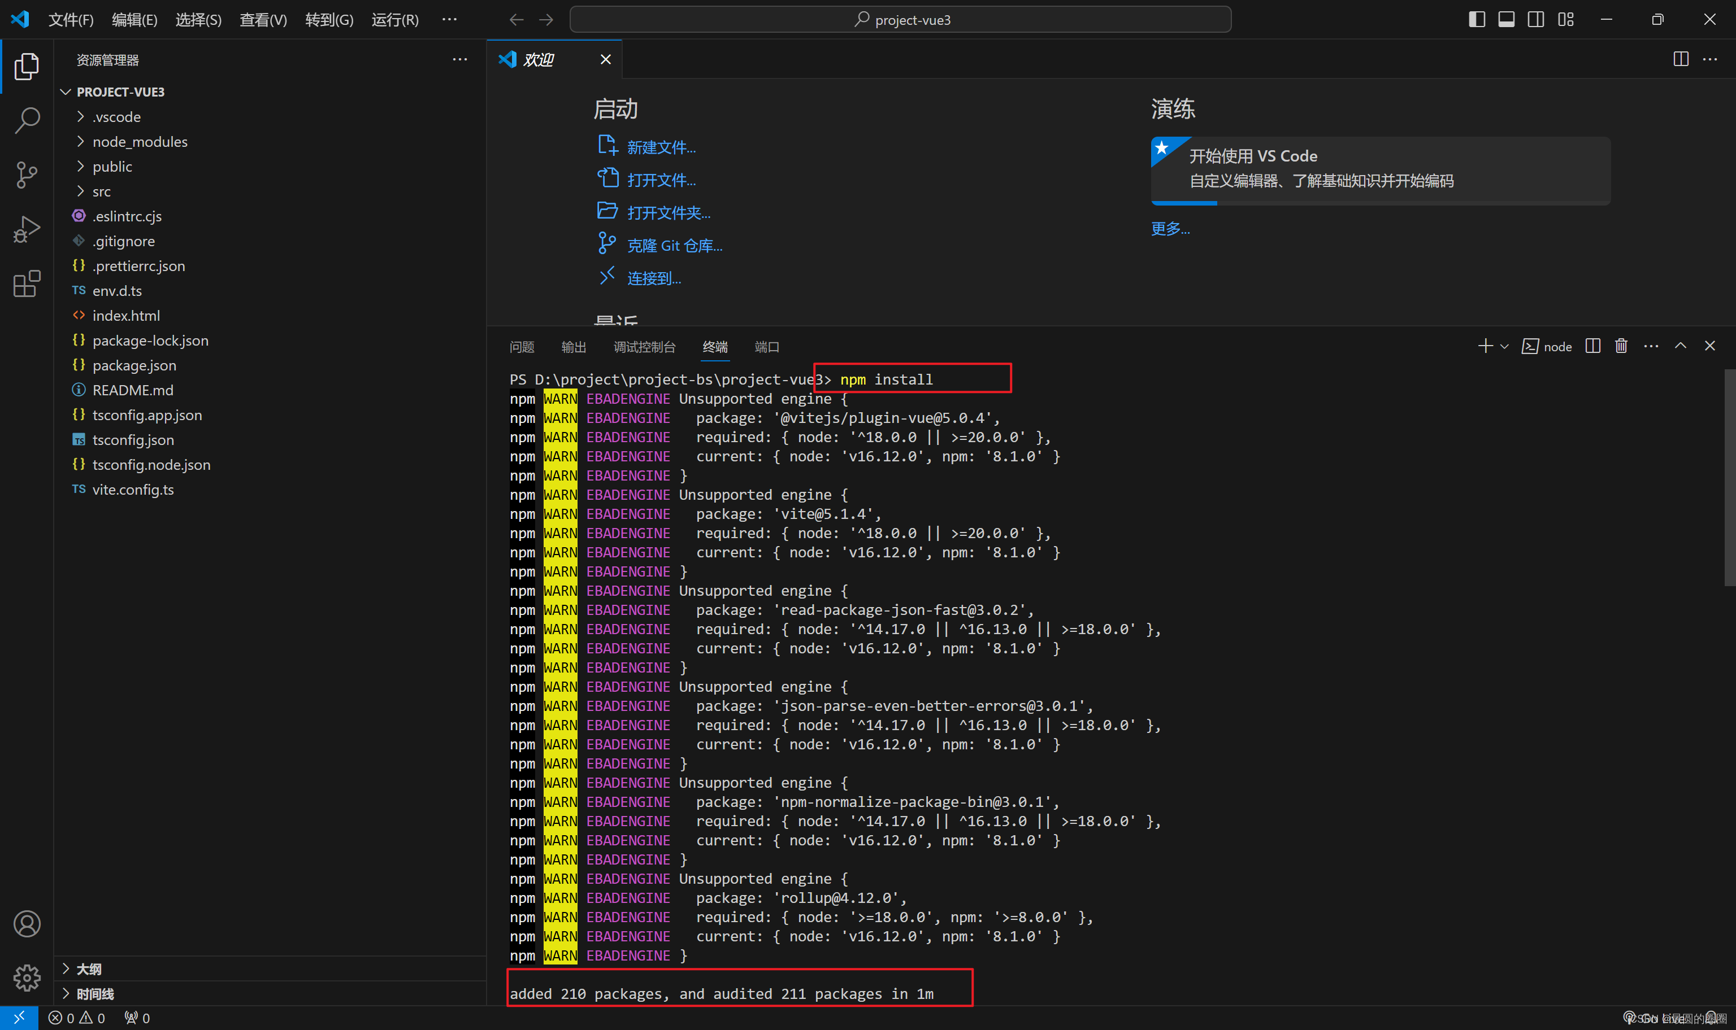1736x1030 pixels.
Task: Expand the 大纲 outline section
Action: tap(89, 969)
